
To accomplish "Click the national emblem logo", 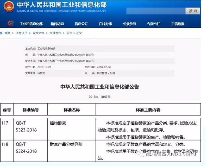I will [x=9, y=7].
